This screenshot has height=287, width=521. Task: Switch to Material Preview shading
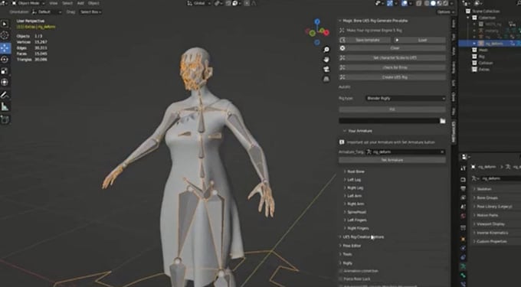click(x=439, y=3)
